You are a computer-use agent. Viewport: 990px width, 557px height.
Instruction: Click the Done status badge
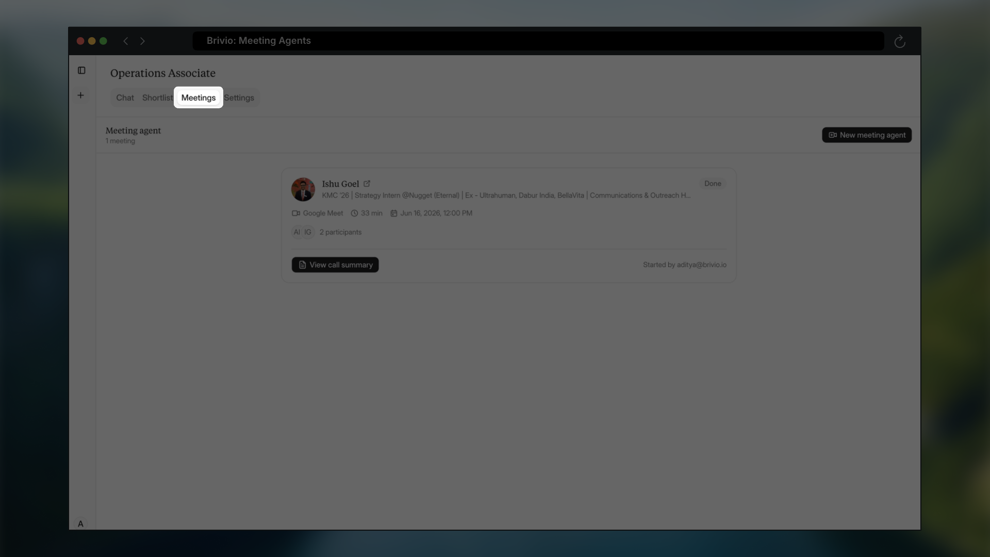click(713, 184)
